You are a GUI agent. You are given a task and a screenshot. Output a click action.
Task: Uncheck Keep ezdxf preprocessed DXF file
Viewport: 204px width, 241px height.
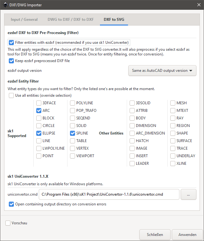point(11,61)
